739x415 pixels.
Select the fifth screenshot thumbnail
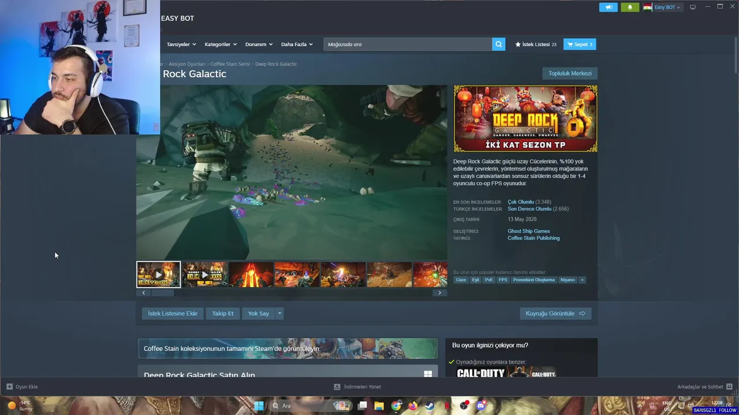click(x=343, y=274)
